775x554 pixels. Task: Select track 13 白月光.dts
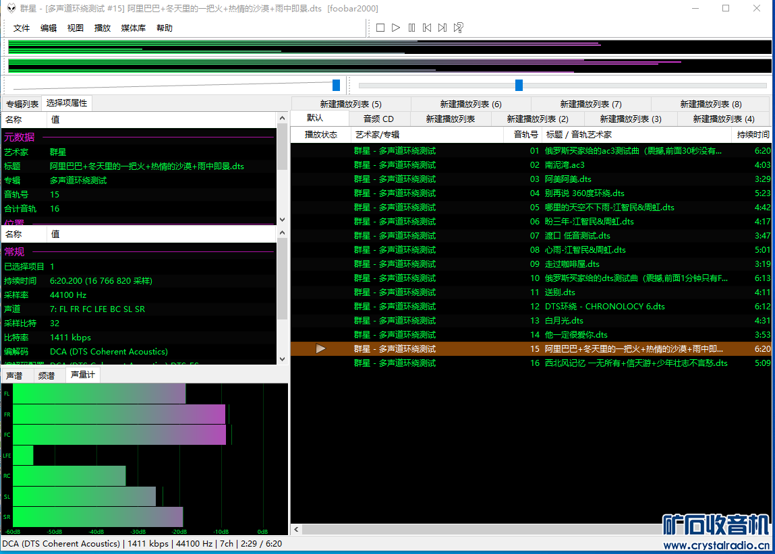point(531,320)
